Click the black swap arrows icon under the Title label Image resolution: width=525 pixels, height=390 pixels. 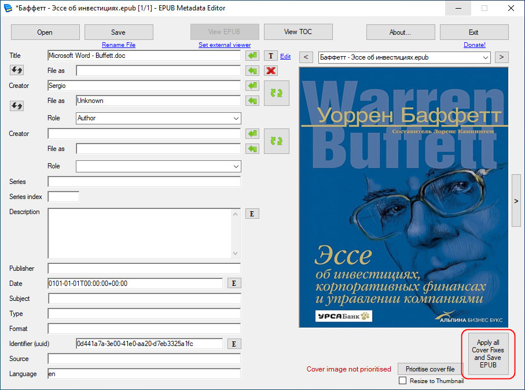(17, 70)
